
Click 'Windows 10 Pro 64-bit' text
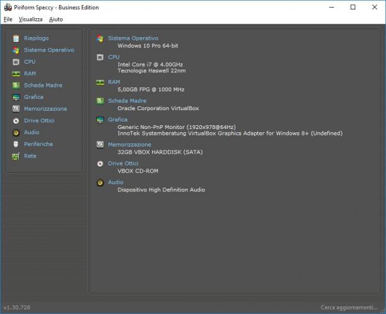148,46
